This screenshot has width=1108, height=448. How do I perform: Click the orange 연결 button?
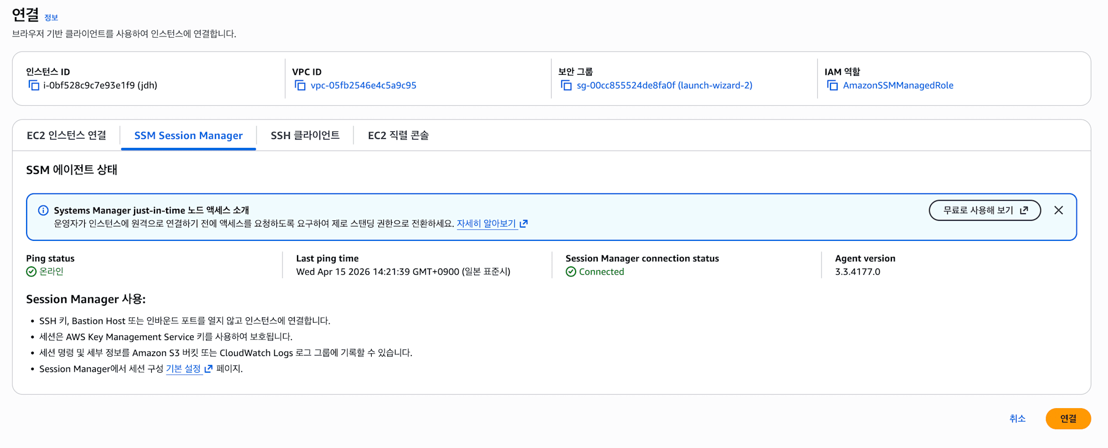point(1068,419)
